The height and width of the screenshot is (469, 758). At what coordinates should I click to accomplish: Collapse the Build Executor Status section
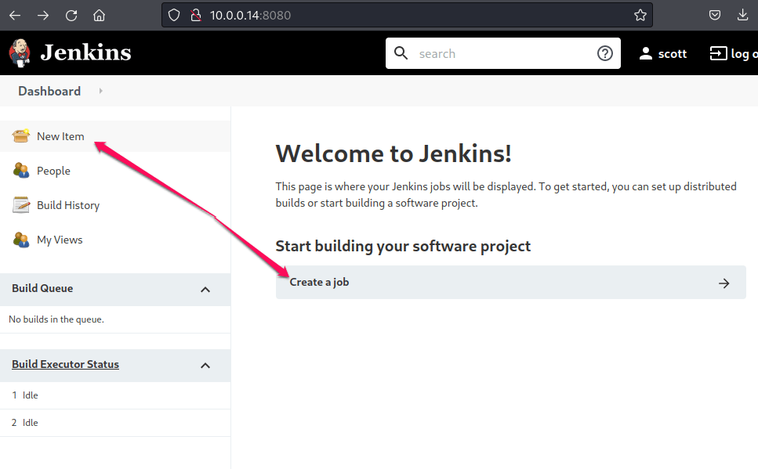(205, 365)
